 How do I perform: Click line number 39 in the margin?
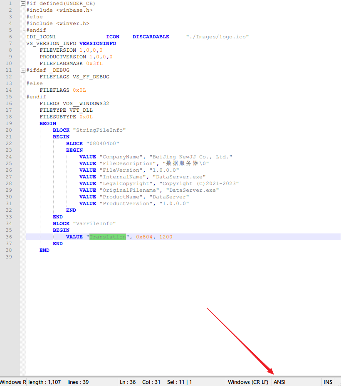[9, 257]
